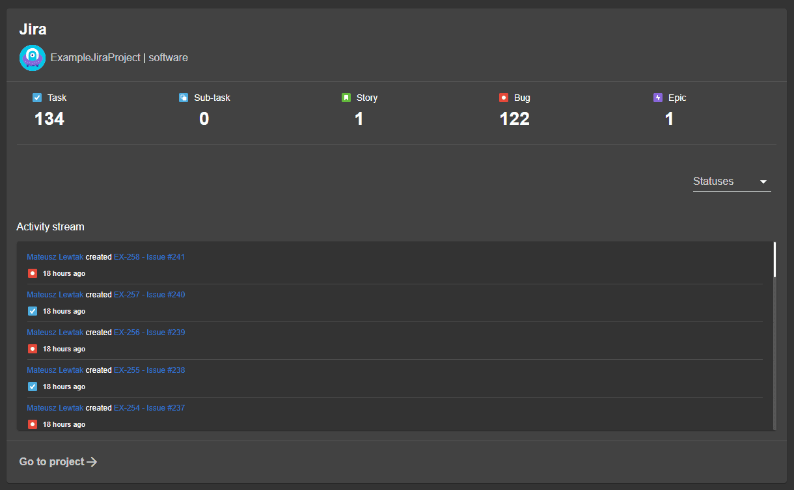794x490 pixels.
Task: Click the Task count 134
Action: tap(49, 119)
